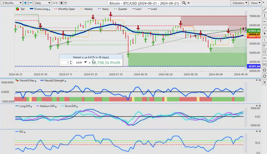Select the rectangle drawing tool
267x154 pixels.
[x=264, y=70]
